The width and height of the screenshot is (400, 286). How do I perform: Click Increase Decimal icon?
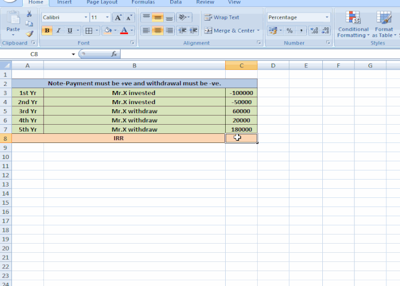click(314, 31)
